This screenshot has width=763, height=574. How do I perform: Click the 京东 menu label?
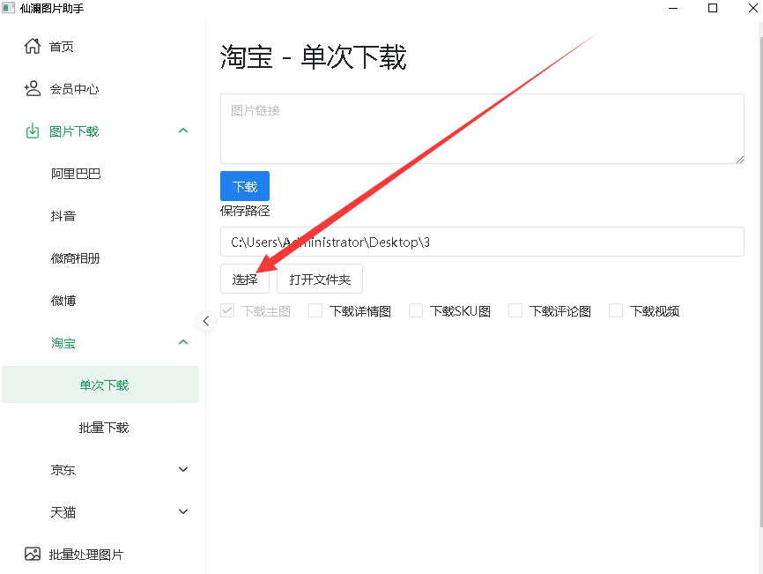click(x=63, y=470)
